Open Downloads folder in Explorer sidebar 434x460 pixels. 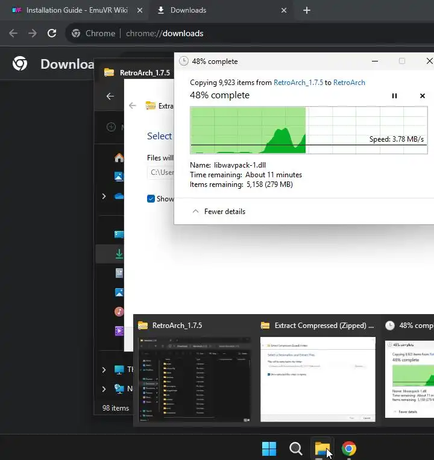[119, 254]
